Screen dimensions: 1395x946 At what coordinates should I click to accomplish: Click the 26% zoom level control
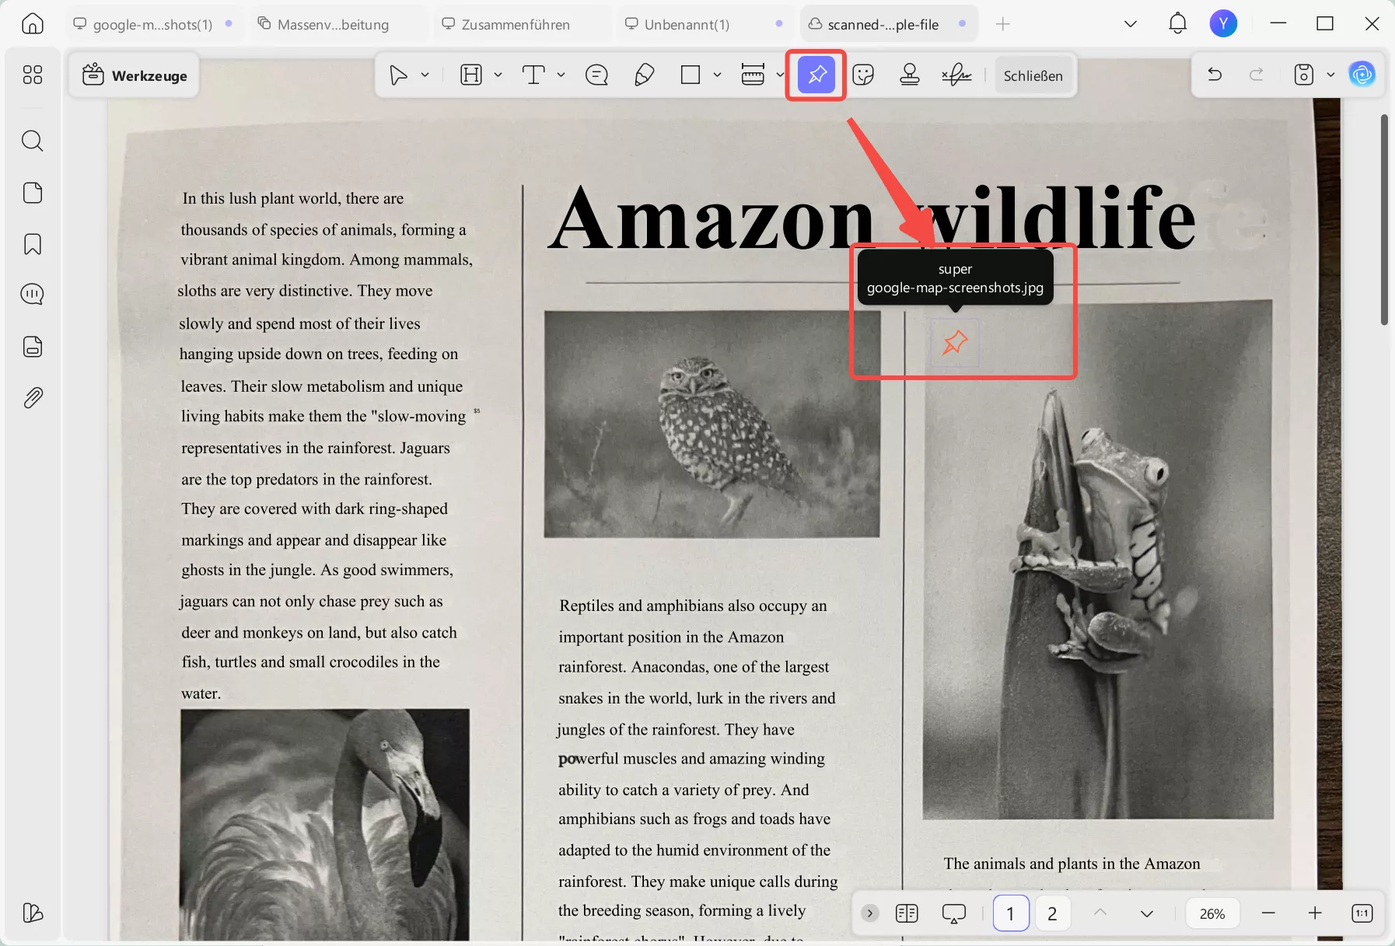tap(1211, 913)
